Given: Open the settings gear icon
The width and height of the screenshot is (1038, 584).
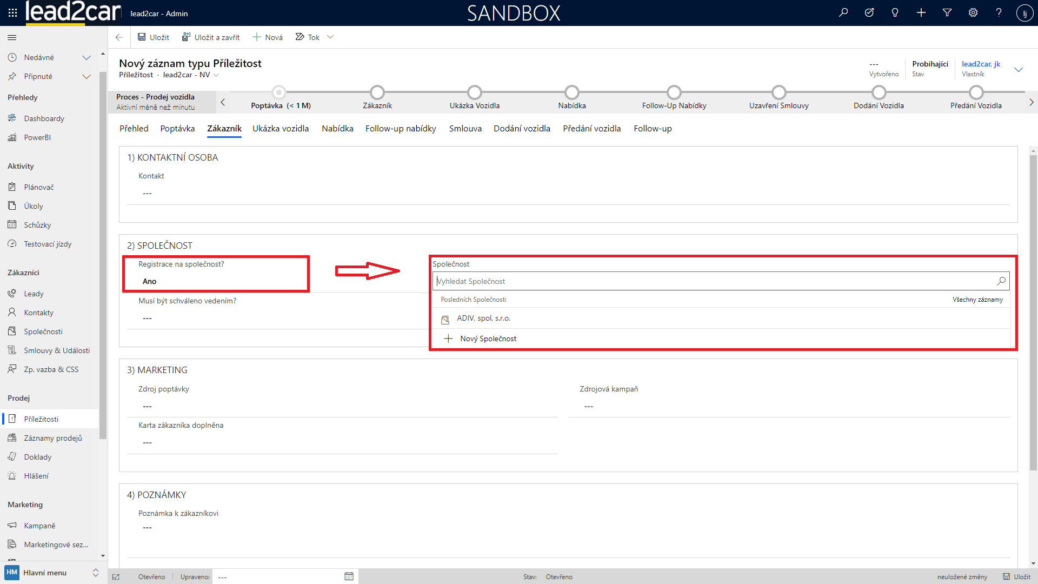Looking at the screenshot, I should 973,13.
